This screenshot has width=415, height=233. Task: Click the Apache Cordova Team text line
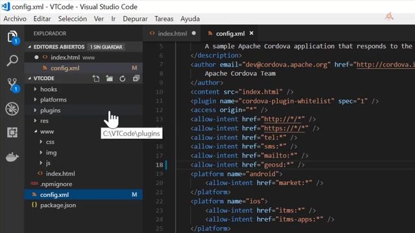coord(240,73)
